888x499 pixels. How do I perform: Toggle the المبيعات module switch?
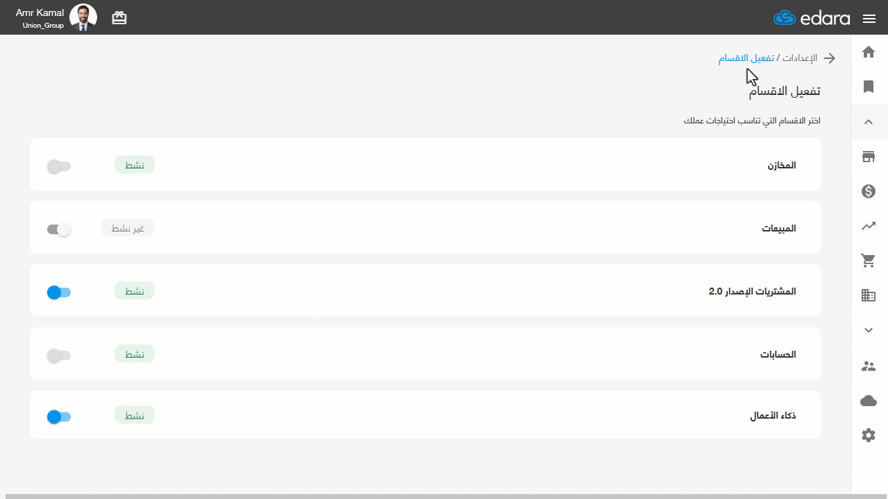59,229
